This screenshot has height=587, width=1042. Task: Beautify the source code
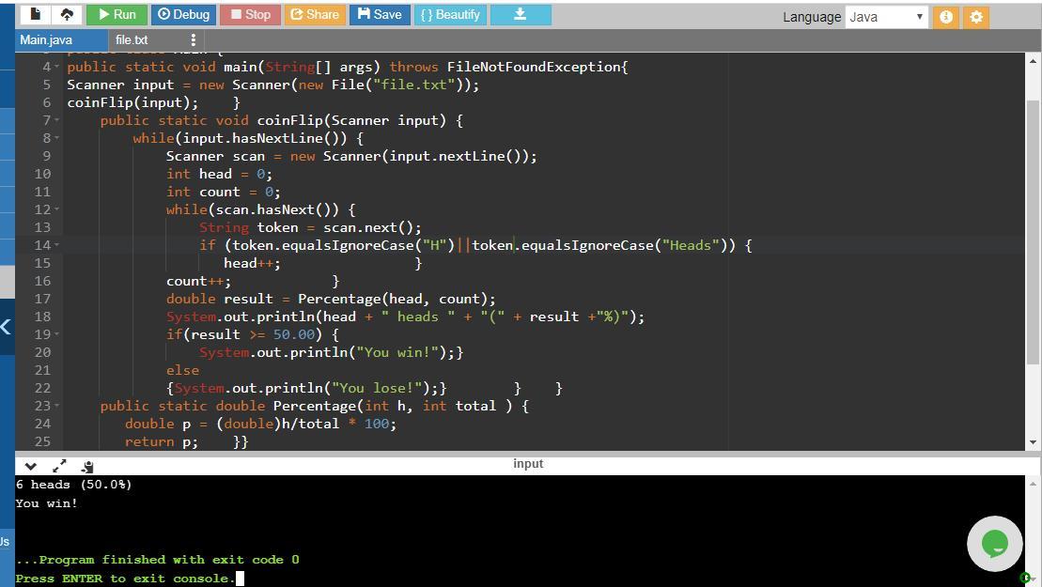click(x=451, y=14)
